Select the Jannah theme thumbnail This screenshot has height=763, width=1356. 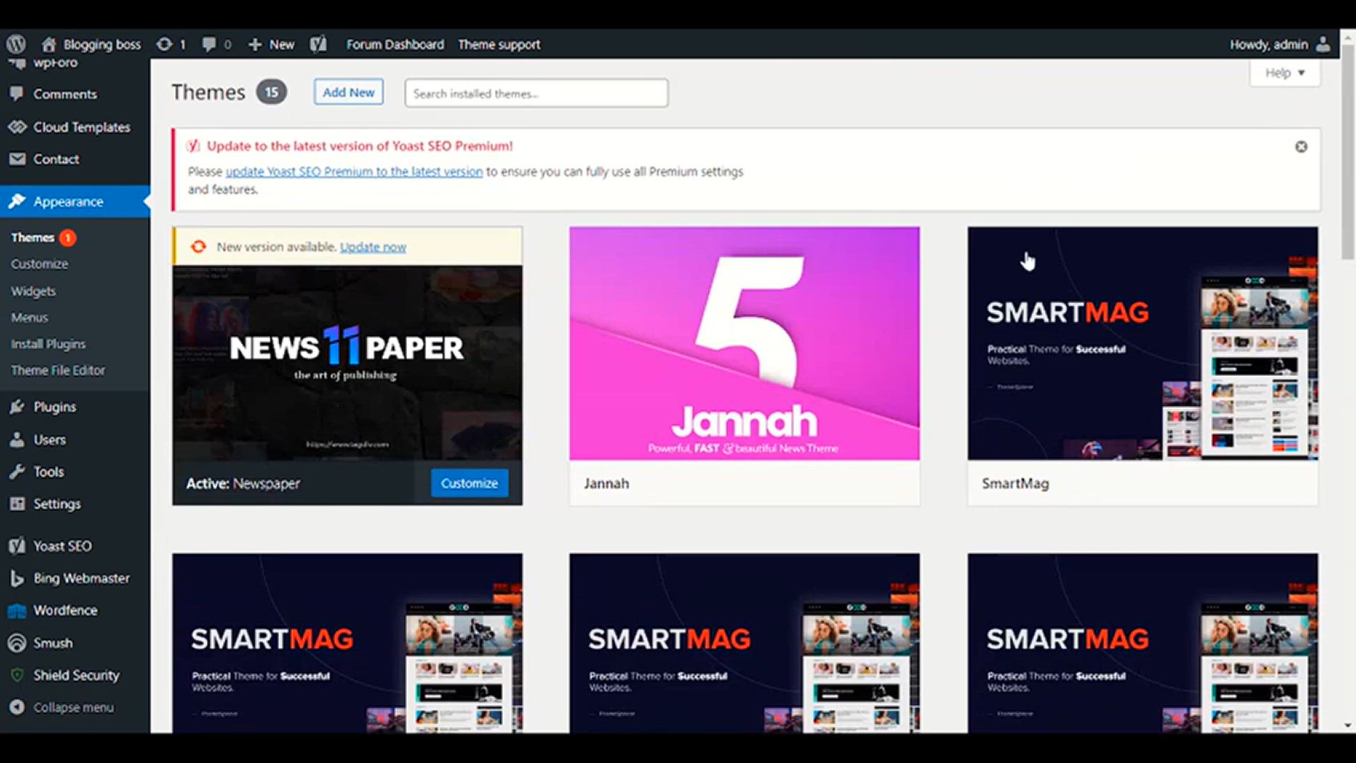click(744, 343)
